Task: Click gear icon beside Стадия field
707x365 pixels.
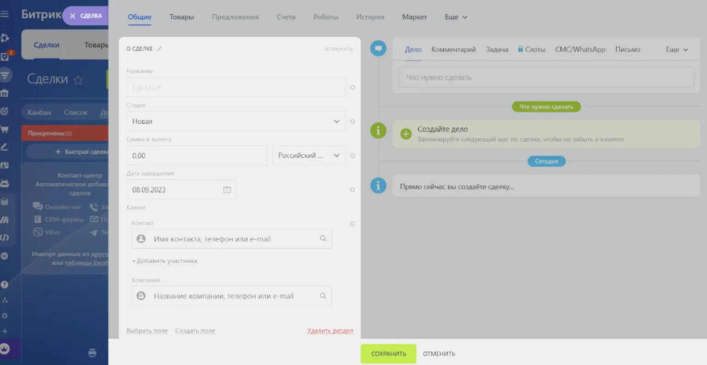Action: point(352,122)
